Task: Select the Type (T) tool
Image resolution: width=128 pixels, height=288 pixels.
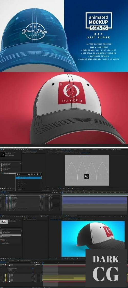Action: (x=20, y=149)
